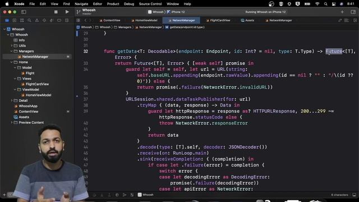Click NetworkManager in the jump bar
The image size is (359, 202).
(x=148, y=27)
